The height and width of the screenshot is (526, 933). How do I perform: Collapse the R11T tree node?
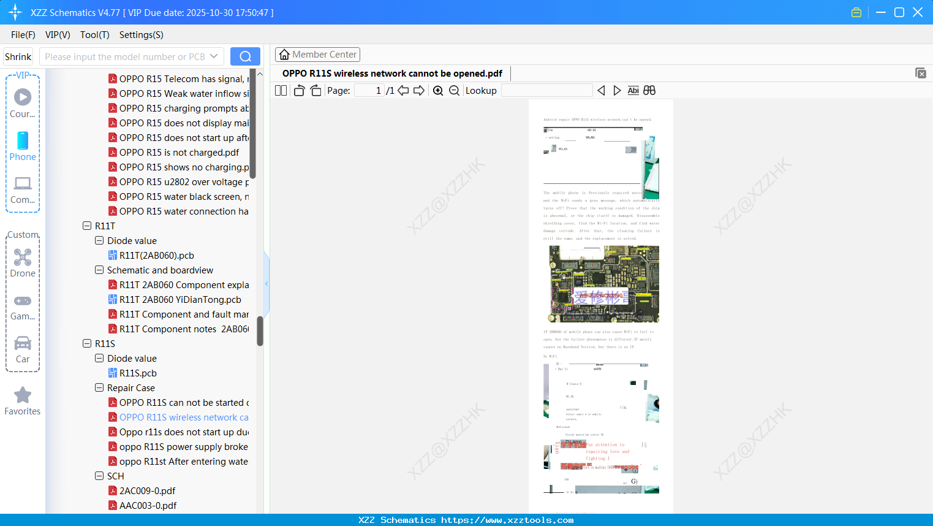coord(87,226)
